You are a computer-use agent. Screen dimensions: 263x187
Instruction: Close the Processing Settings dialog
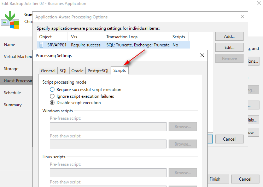202,56
